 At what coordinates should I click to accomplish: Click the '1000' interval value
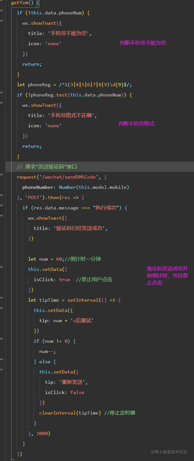point(42,433)
